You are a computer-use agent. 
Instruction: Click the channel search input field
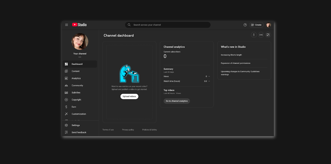(168, 25)
